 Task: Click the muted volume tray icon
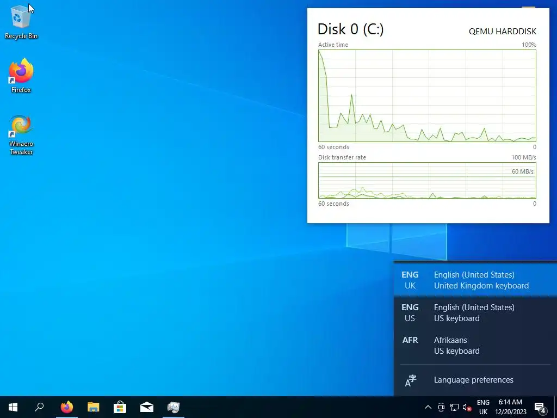point(467,407)
